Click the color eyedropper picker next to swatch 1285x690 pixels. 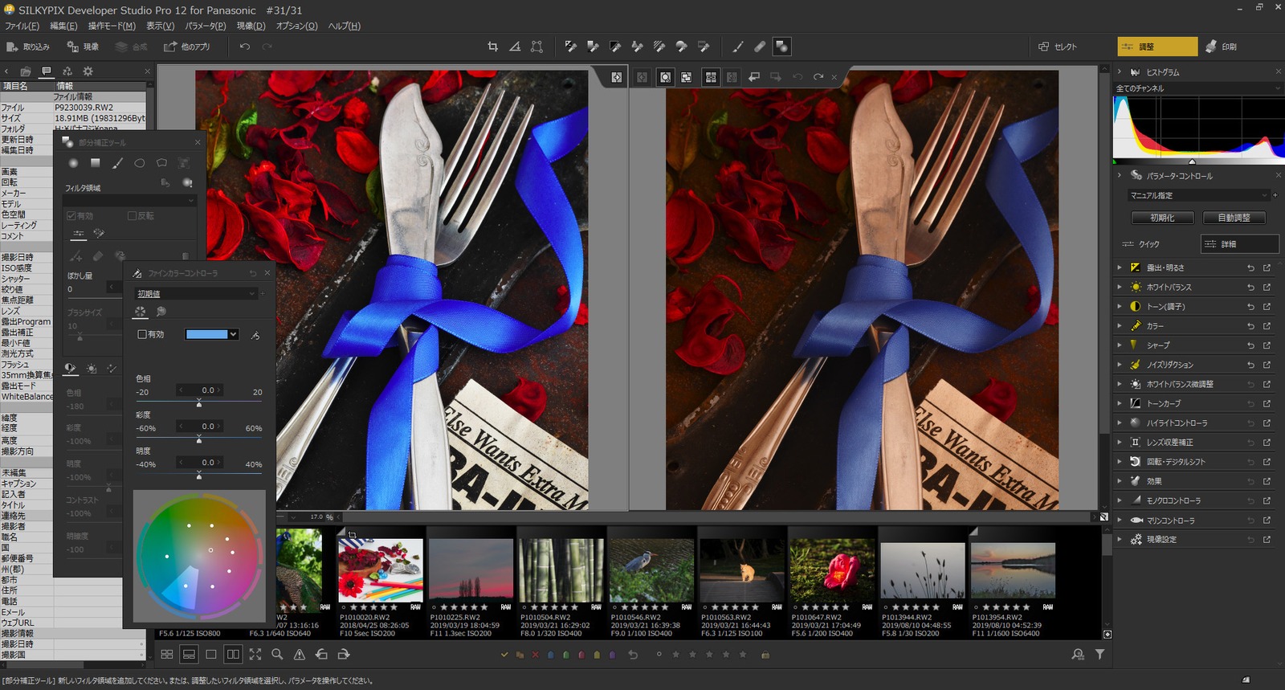(255, 335)
